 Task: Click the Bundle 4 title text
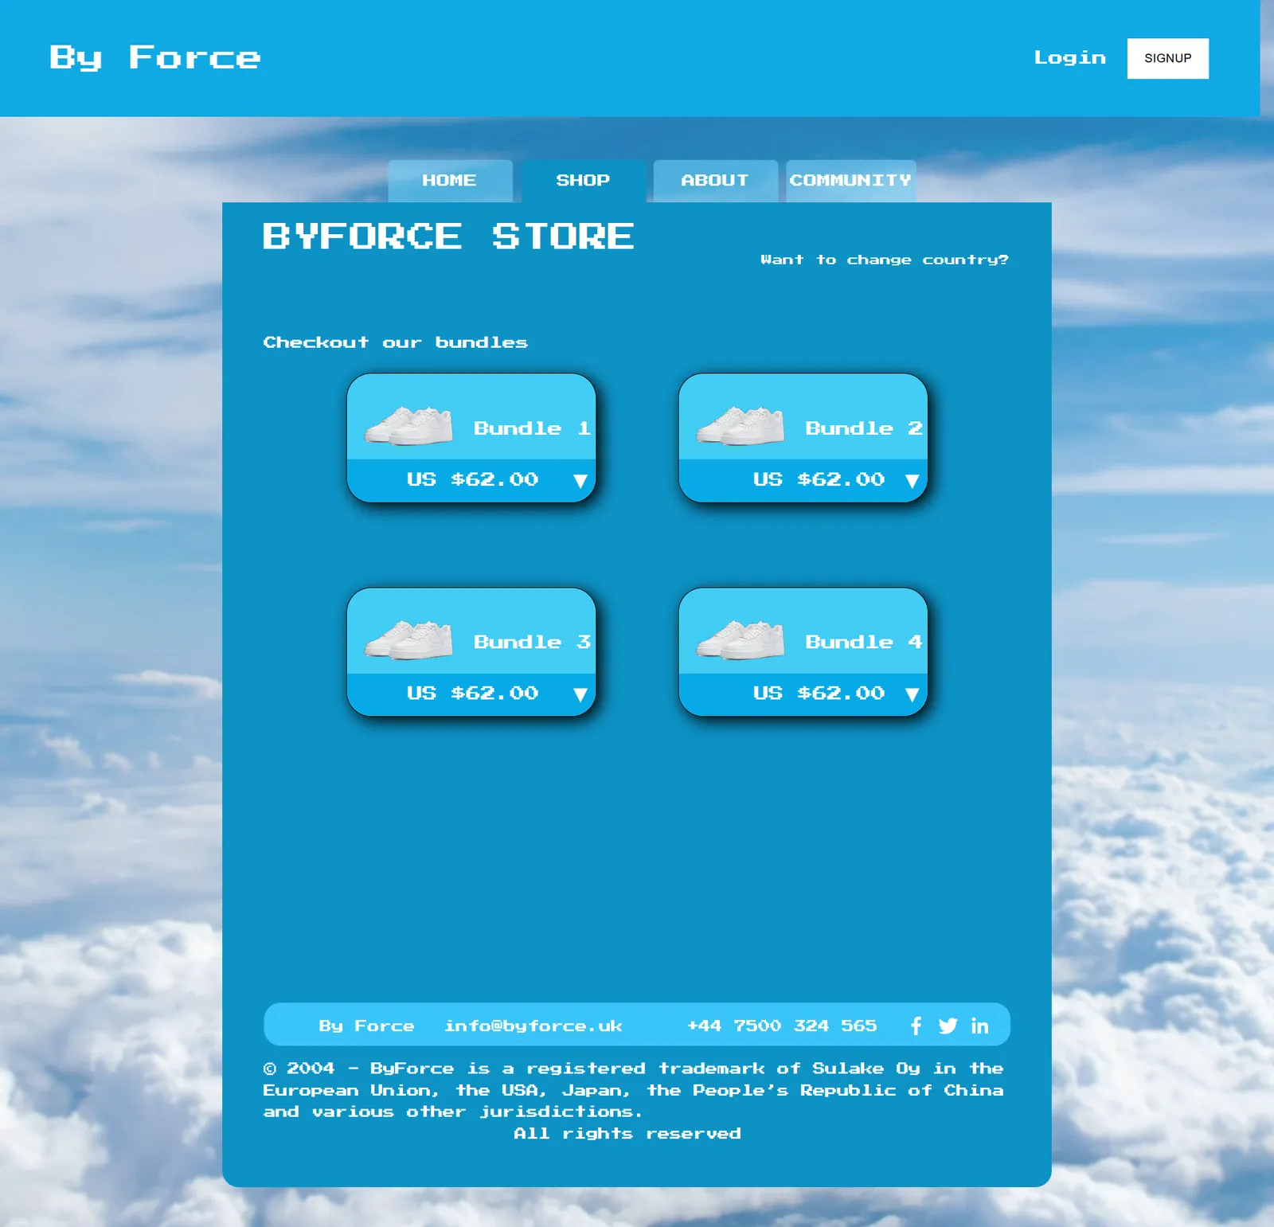(x=864, y=642)
